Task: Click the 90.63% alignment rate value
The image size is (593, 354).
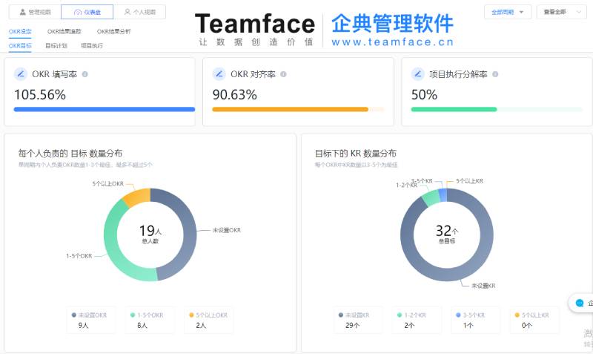Action: 234,95
